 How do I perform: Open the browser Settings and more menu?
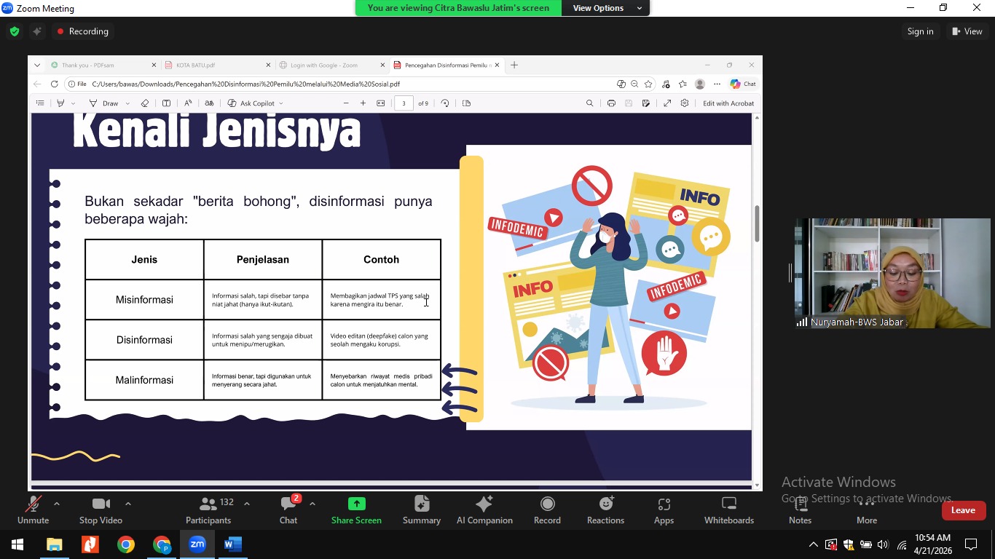coord(717,84)
